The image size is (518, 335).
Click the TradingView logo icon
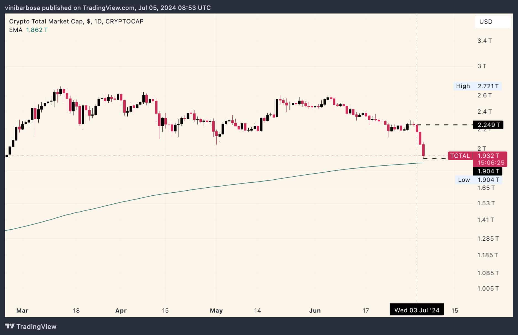pos(10,326)
